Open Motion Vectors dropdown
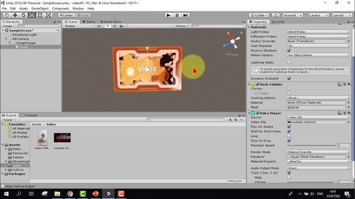 point(318,55)
